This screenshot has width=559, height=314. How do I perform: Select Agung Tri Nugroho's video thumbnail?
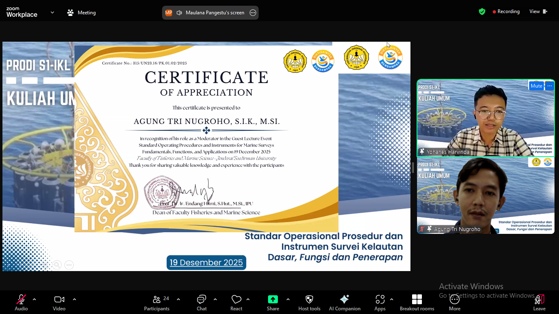click(x=485, y=195)
